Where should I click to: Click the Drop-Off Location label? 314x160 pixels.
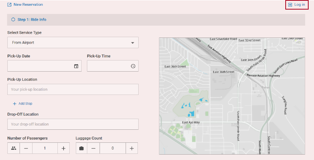click(23, 114)
